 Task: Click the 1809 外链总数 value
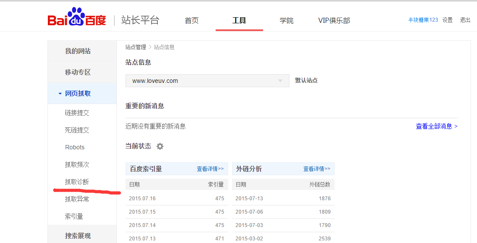click(325, 212)
